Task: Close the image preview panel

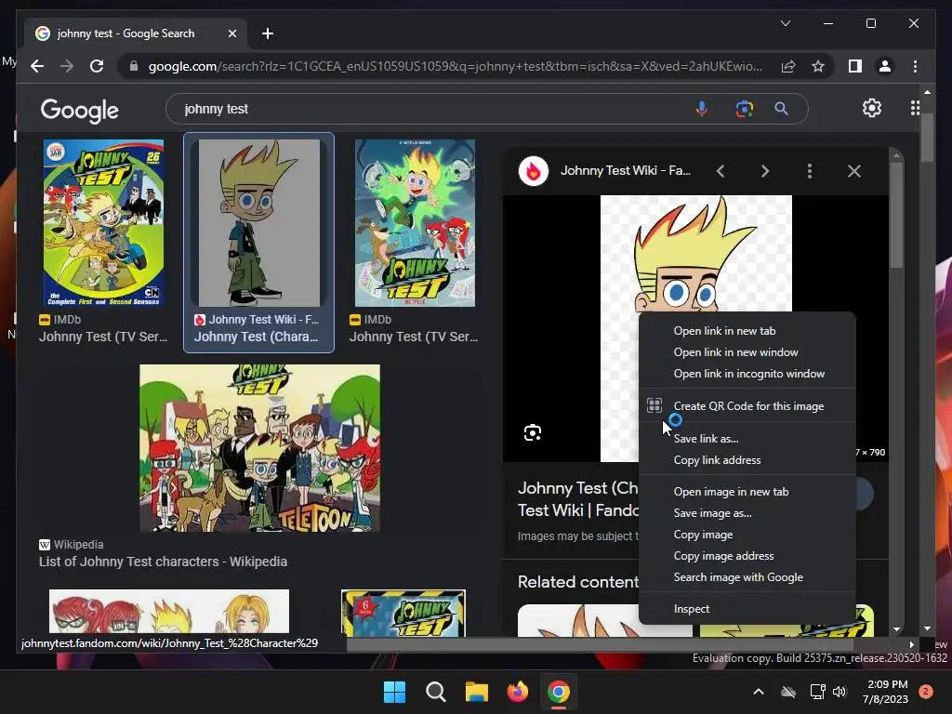Action: coord(854,171)
